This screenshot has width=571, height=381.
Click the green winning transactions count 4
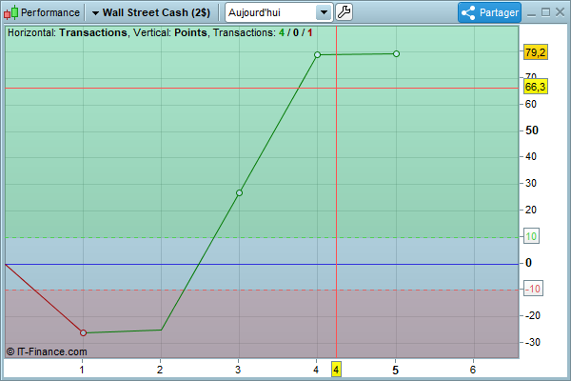click(282, 32)
